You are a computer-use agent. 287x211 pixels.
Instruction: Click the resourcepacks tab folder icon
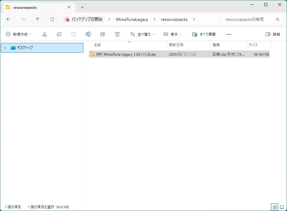point(8,7)
